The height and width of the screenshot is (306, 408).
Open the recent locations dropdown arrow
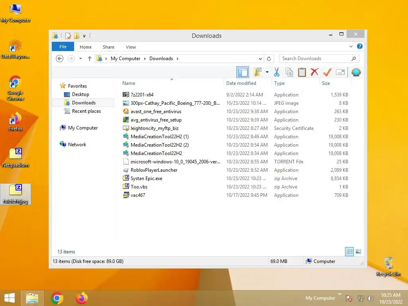80,59
